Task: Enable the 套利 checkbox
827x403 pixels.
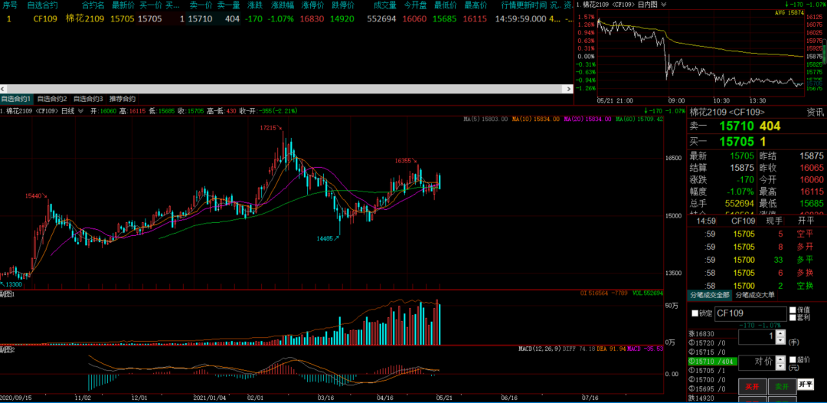Action: click(x=793, y=317)
